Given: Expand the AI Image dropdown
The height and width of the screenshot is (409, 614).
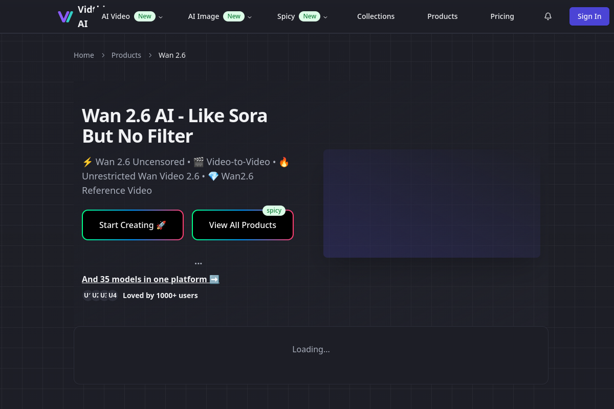Looking at the screenshot, I should [250, 17].
